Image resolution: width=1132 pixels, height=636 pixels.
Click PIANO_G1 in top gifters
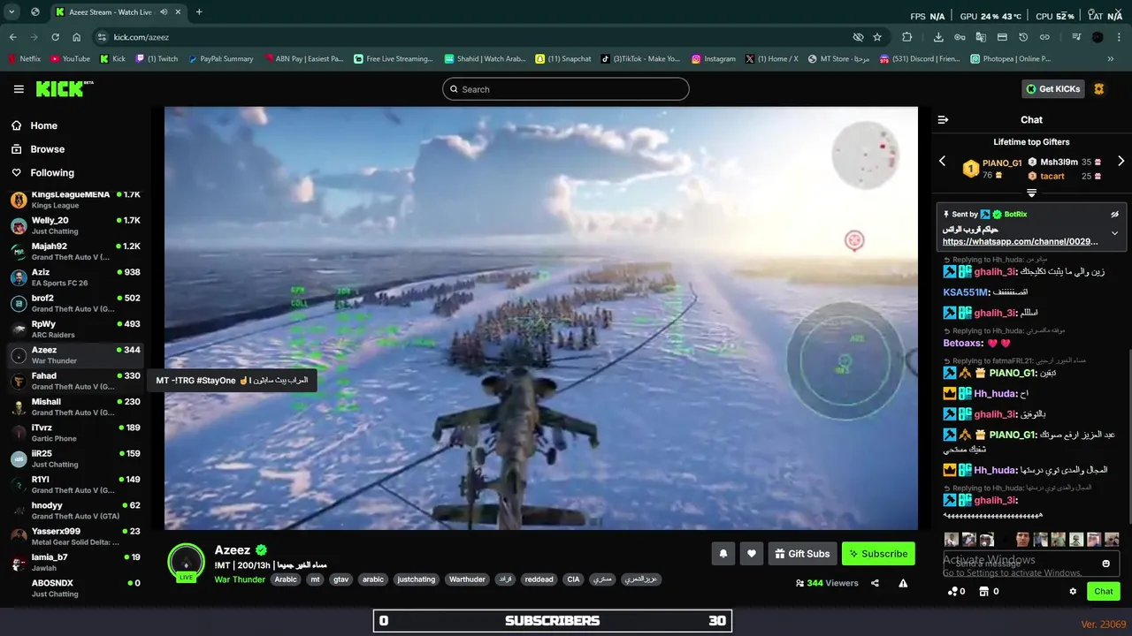1002,163
